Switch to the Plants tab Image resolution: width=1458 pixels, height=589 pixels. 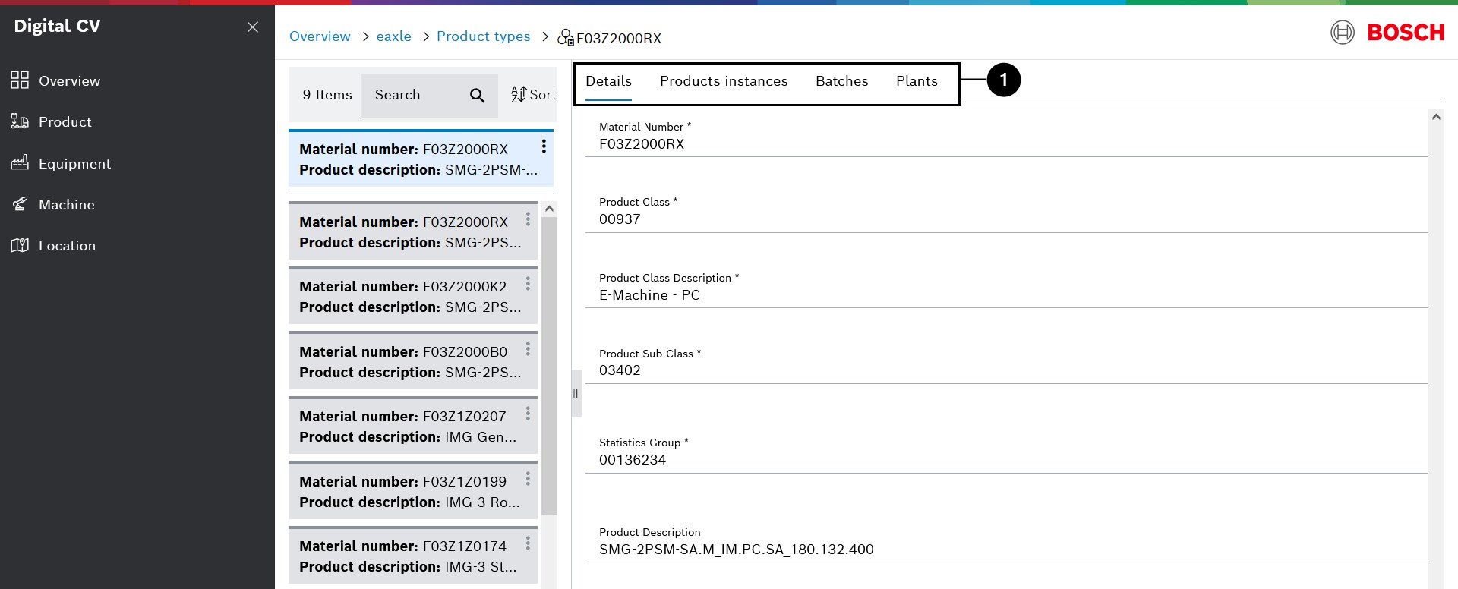pyautogui.click(x=917, y=81)
